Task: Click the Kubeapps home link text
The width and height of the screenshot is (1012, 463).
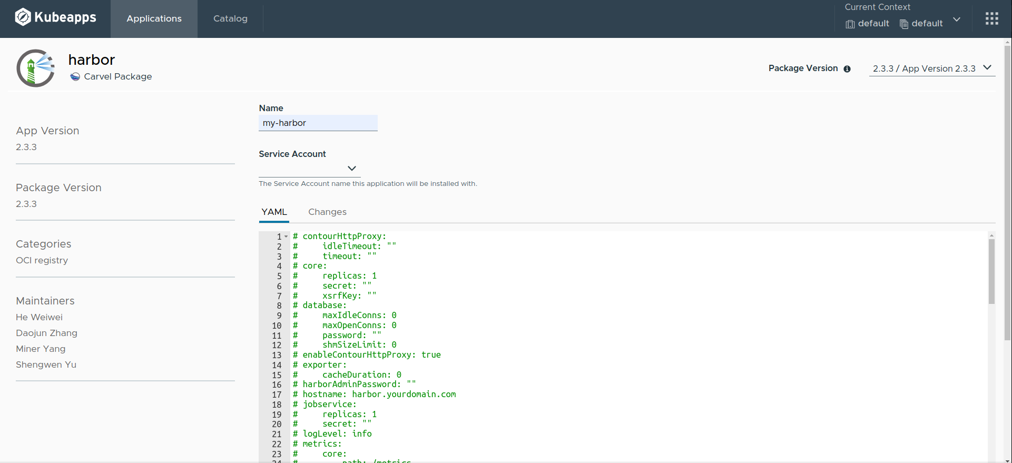Action: (65, 17)
